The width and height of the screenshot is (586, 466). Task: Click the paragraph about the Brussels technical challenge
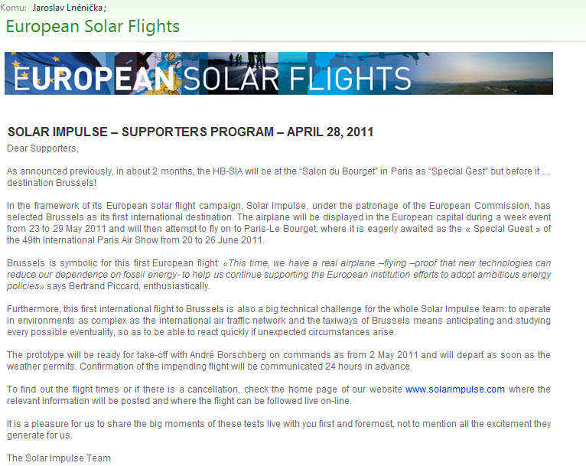click(278, 321)
